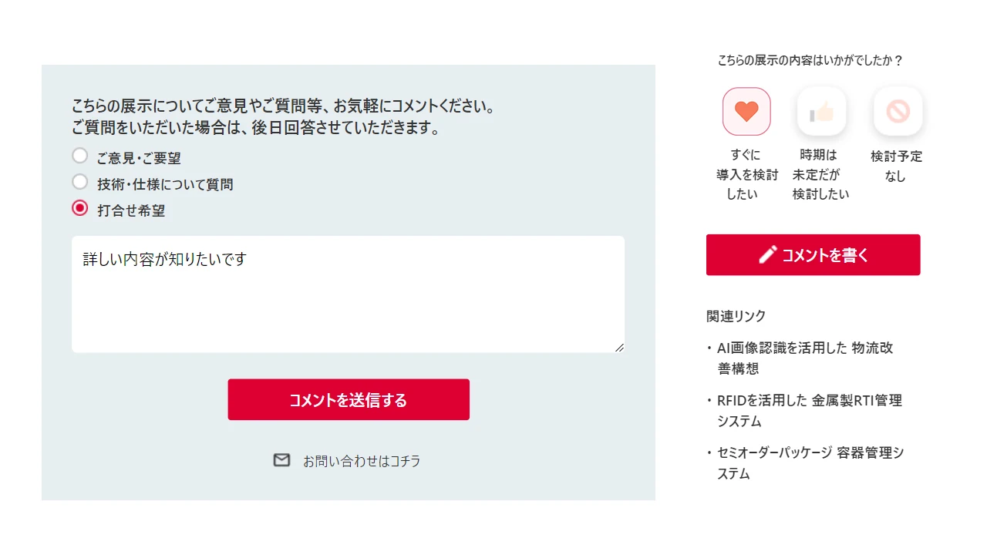This screenshot has height=555, width=987.
Task: Open the AI画像認識を活用した 物流改善構想 link
Action: 805,358
